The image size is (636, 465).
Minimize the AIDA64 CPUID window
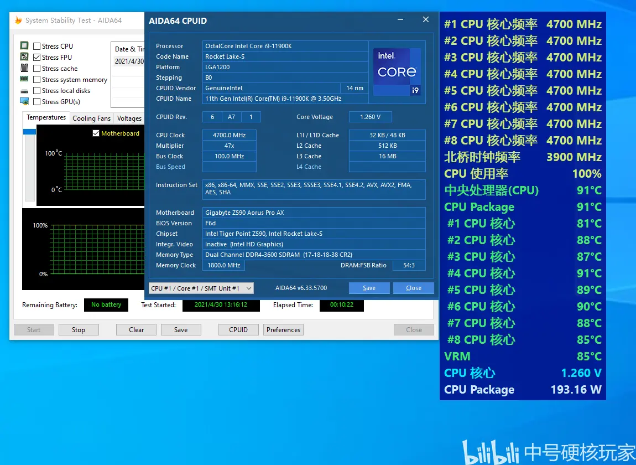tap(400, 19)
